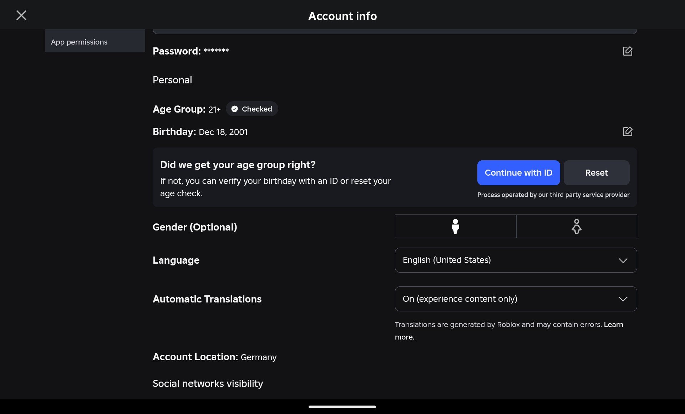Edit birthday using the pencil icon
This screenshot has width=685, height=414.
coord(628,131)
